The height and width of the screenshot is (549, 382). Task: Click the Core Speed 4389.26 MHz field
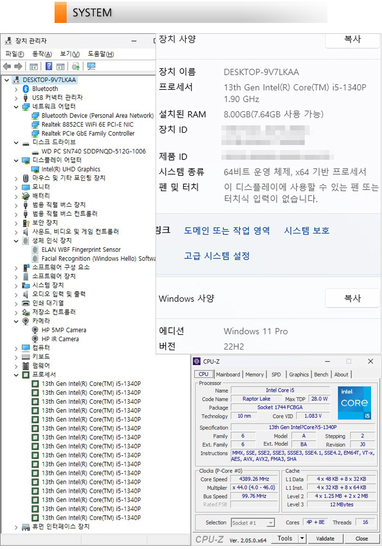[x=254, y=479]
